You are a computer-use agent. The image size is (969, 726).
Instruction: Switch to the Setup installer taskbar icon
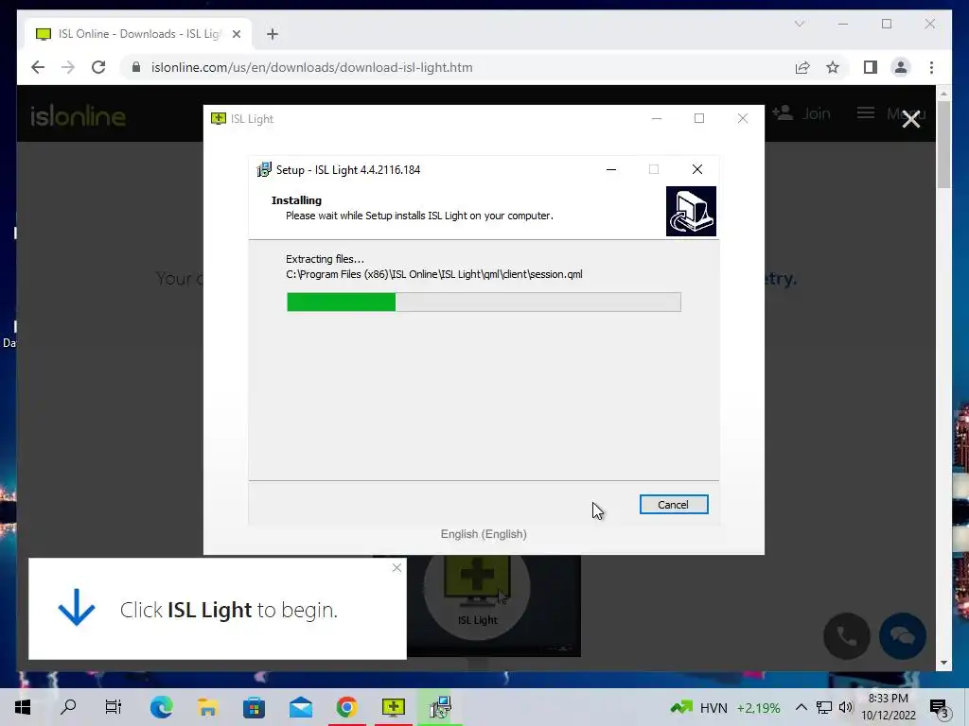coord(440,707)
